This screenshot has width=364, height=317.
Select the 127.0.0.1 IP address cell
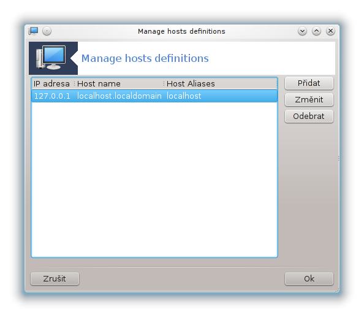52,96
